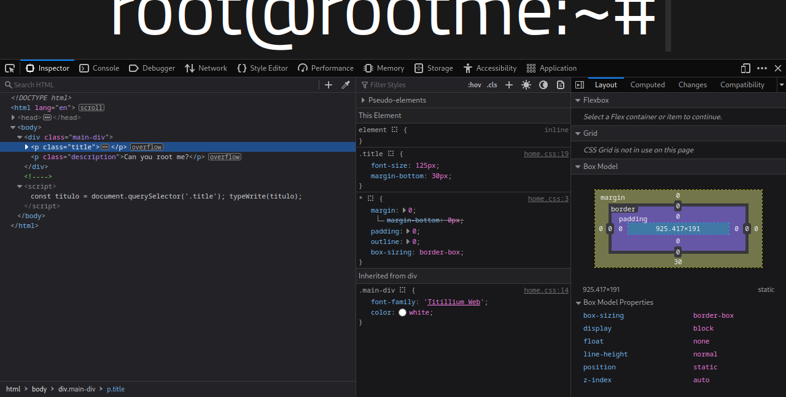Follow the Titillium Web font link
The height and width of the screenshot is (397, 786).
click(x=453, y=302)
